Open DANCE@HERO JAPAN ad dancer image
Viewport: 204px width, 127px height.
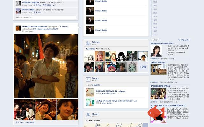click(x=158, y=94)
